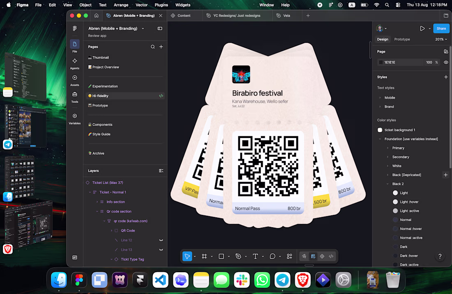Click the page color 1E1E1E swatch
The width and height of the screenshot is (452, 294).
tap(381, 62)
